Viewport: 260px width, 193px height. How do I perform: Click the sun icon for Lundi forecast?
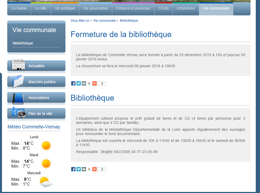pos(46,145)
